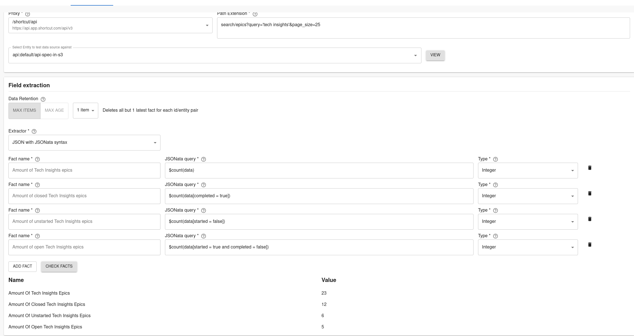Select MAX ITEMS retention toggle

coord(24,111)
